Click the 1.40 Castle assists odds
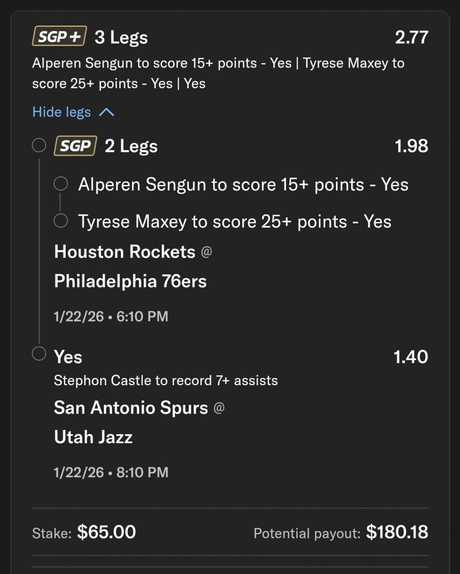This screenshot has height=574, width=460. (x=411, y=357)
